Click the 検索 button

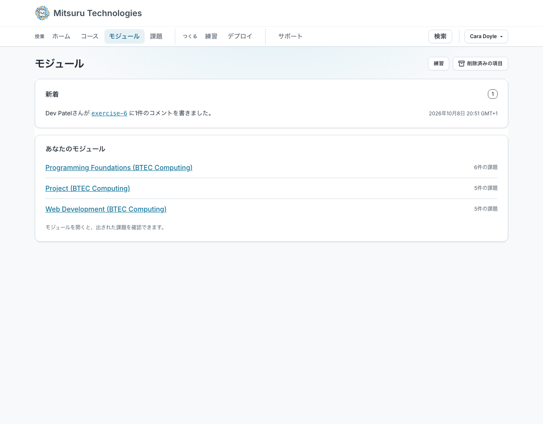440,36
